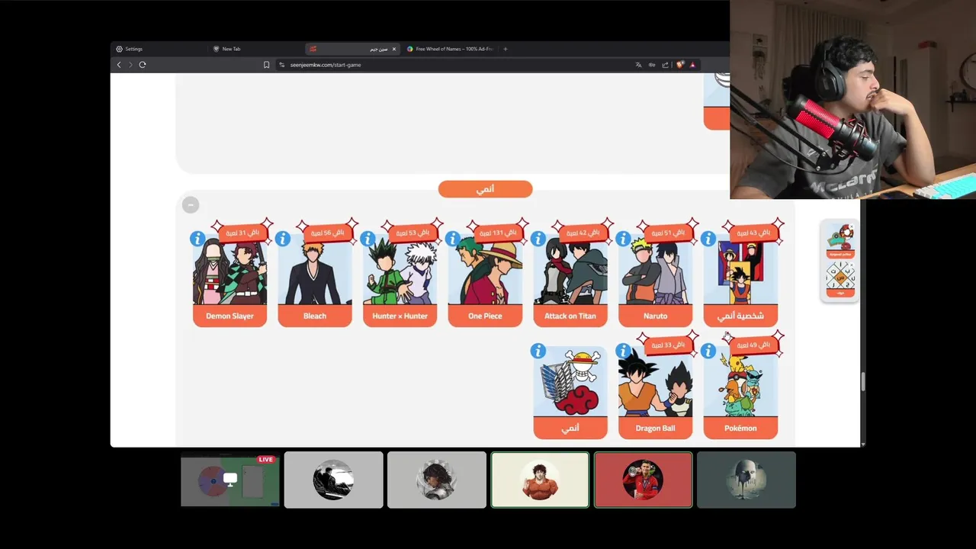Open the floating side game widget

(840, 261)
